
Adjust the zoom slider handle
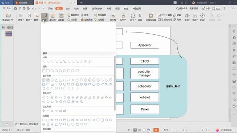click(x=184, y=130)
